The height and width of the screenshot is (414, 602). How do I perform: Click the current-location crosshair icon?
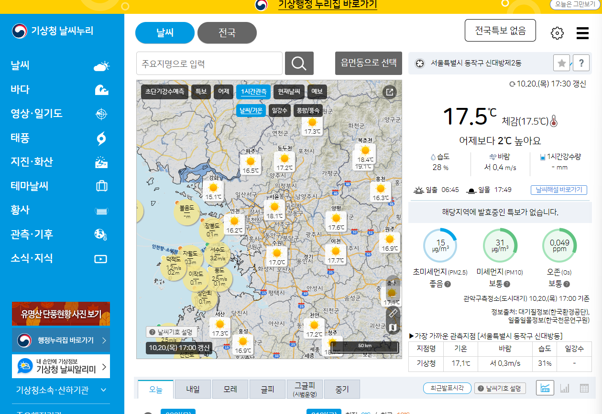pyautogui.click(x=420, y=63)
